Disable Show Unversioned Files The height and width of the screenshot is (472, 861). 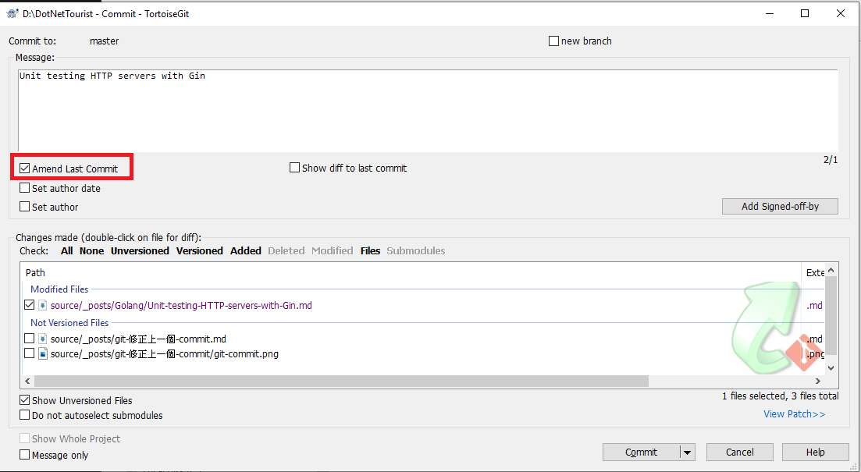(24, 400)
